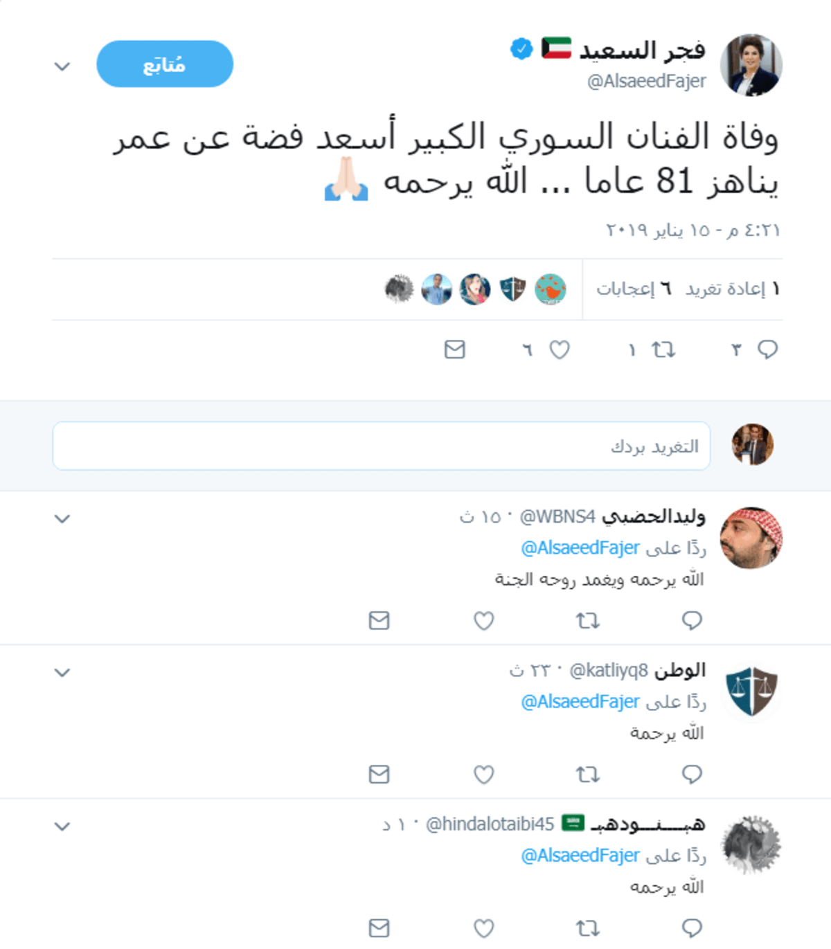831x949 pixels.
Task: Toggle the blue Following button
Action: point(165,64)
